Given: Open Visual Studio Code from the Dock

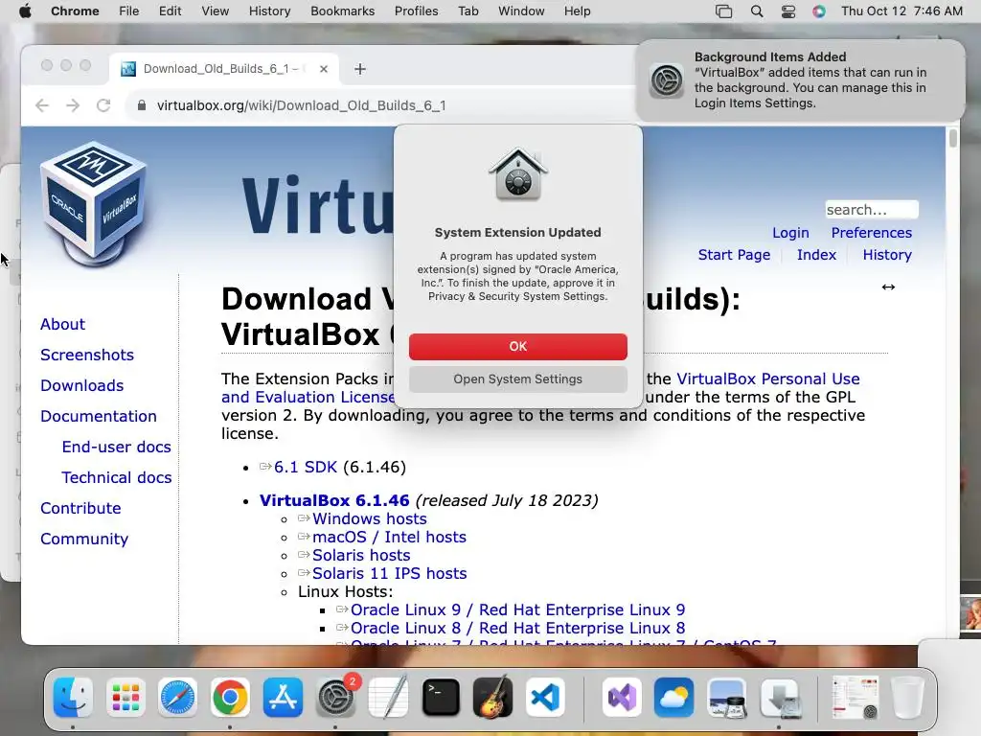Looking at the screenshot, I should [545, 697].
